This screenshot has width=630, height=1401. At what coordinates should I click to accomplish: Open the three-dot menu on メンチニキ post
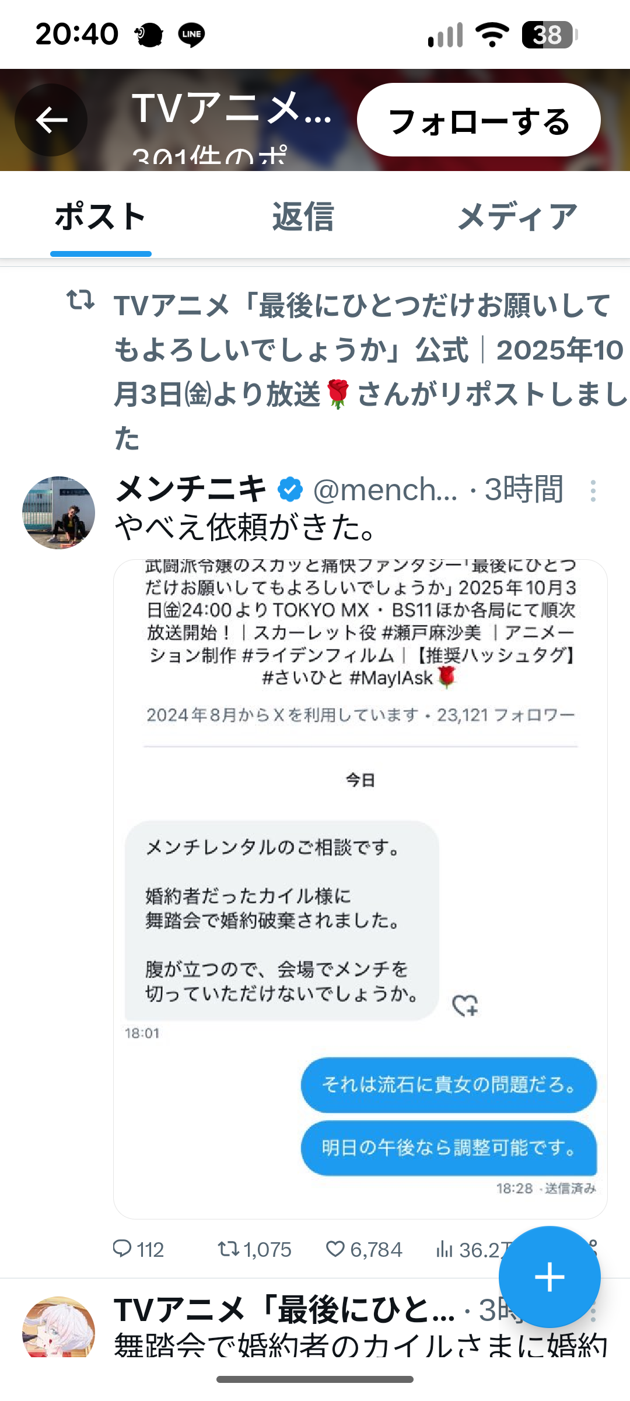[x=593, y=491]
